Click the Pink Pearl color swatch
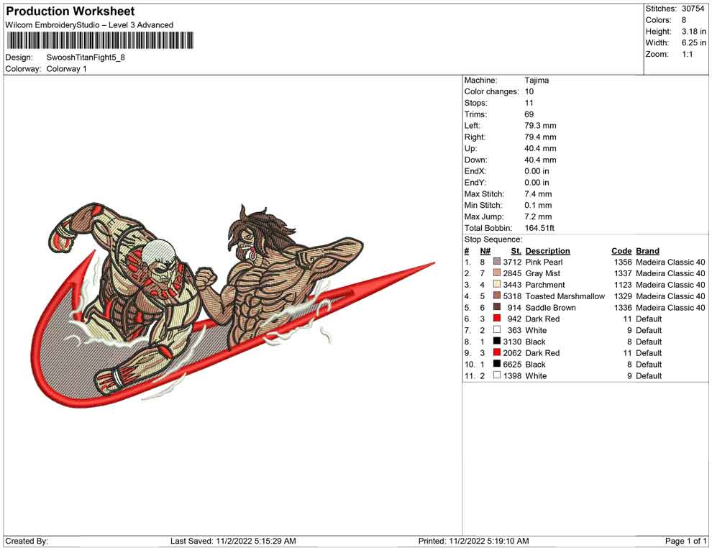Viewport: 712px width, 548px height. coord(497,262)
